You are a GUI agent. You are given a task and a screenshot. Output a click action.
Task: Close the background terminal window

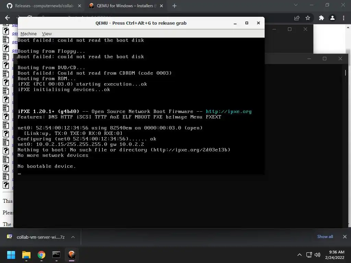340,59
